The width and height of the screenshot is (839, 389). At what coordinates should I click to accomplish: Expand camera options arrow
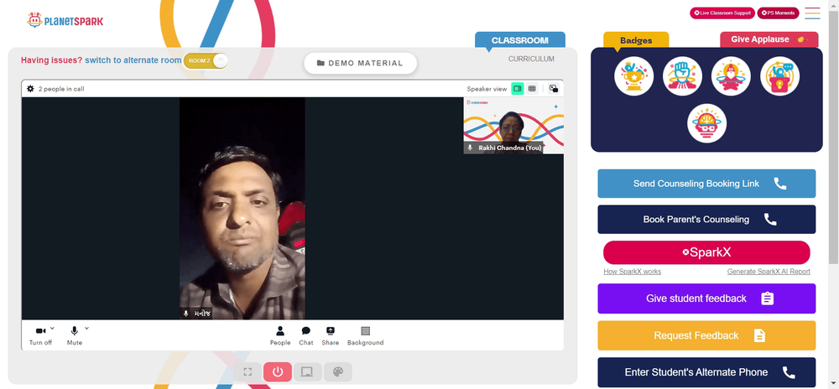[52, 328]
